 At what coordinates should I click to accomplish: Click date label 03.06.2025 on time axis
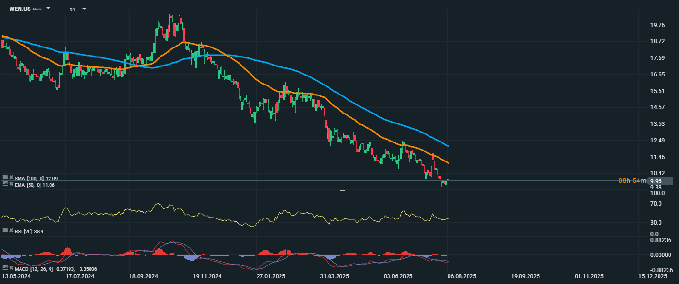[x=398, y=276]
